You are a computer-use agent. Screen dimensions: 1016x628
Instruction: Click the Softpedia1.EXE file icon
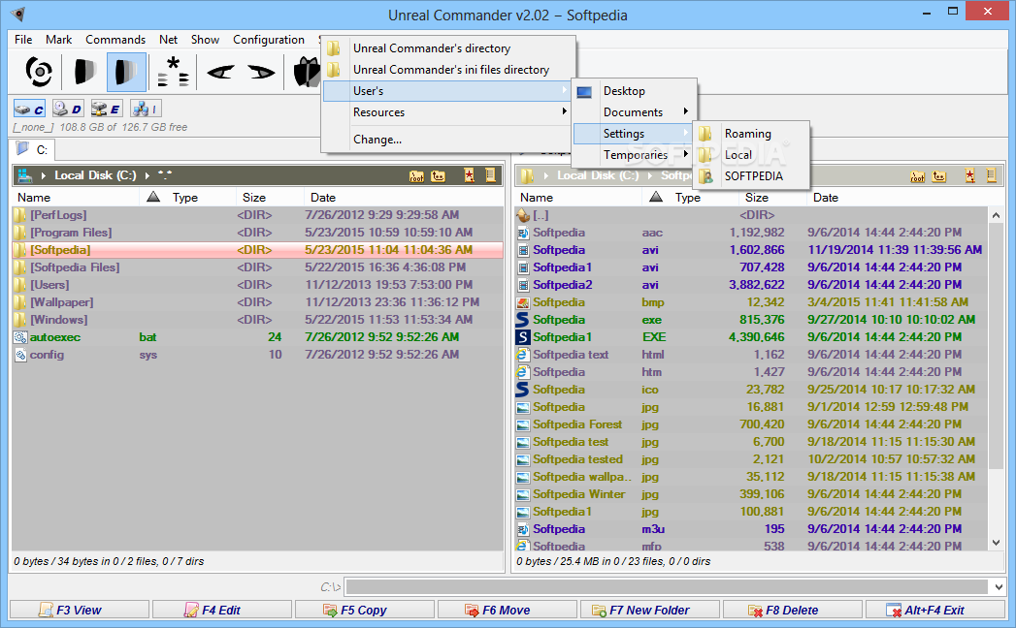tap(522, 337)
